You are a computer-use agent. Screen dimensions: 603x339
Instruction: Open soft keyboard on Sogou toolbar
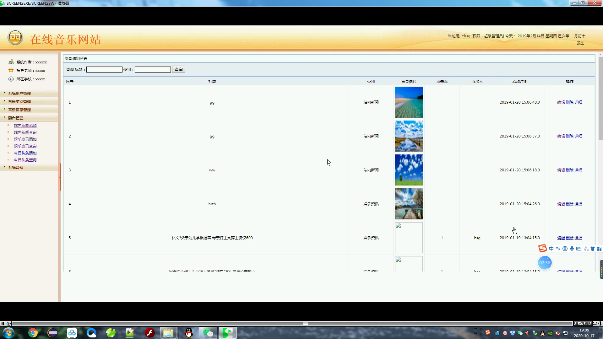[x=579, y=249]
